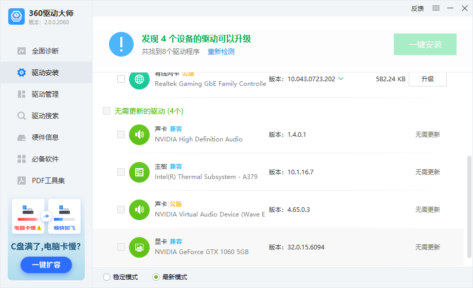Click 升级 for the Realtek driver
Image resolution: width=473 pixels, height=288 pixels.
427,79
